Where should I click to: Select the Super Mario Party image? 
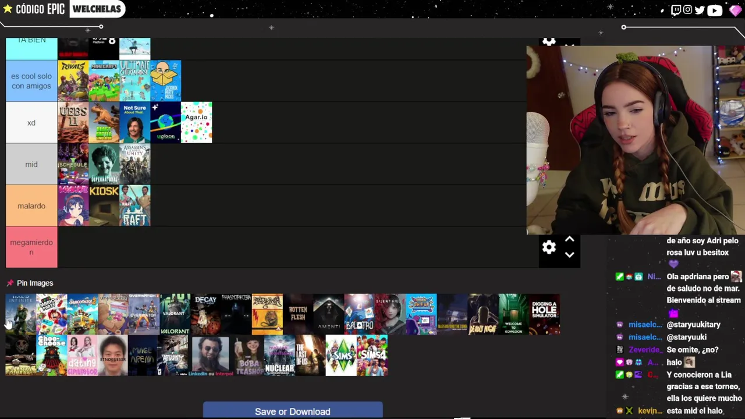click(51, 314)
